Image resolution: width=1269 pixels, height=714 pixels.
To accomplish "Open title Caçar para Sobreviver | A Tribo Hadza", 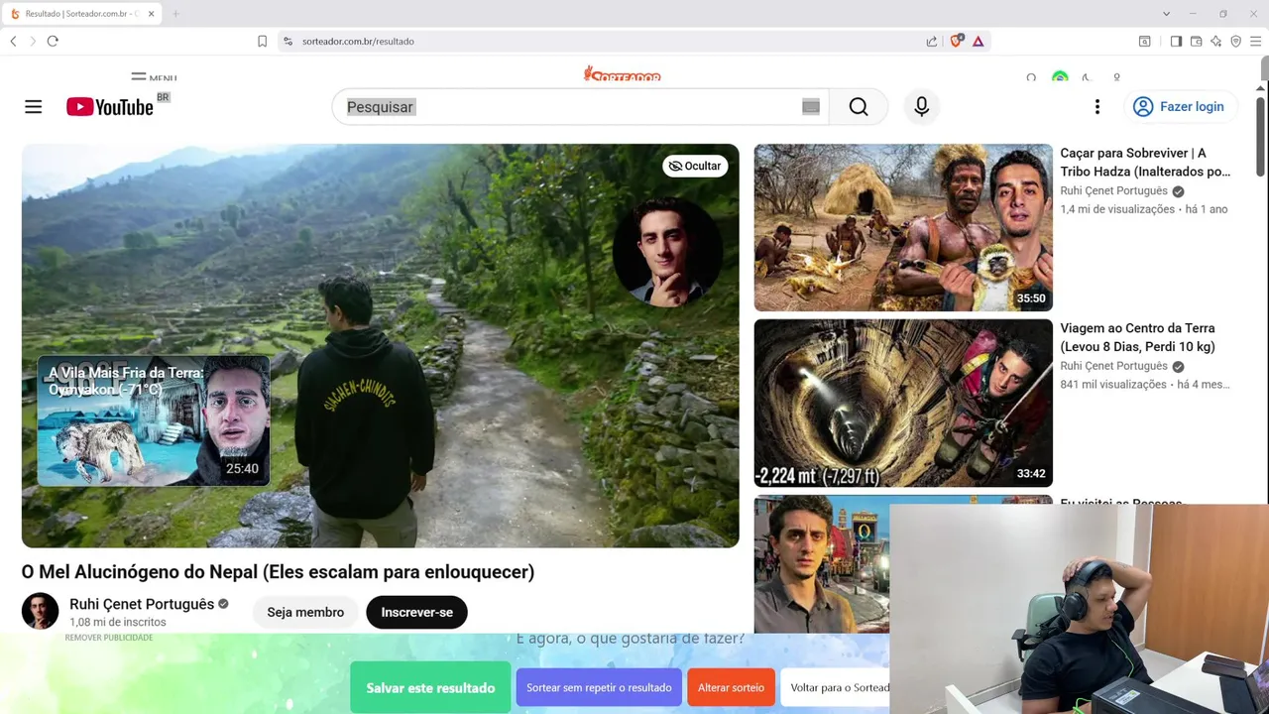I will click(x=1145, y=163).
